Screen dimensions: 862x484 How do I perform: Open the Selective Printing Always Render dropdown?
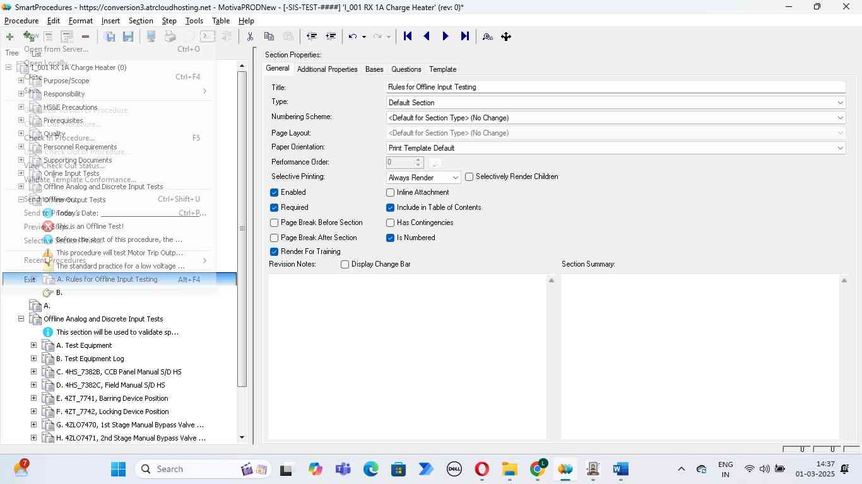pos(455,178)
